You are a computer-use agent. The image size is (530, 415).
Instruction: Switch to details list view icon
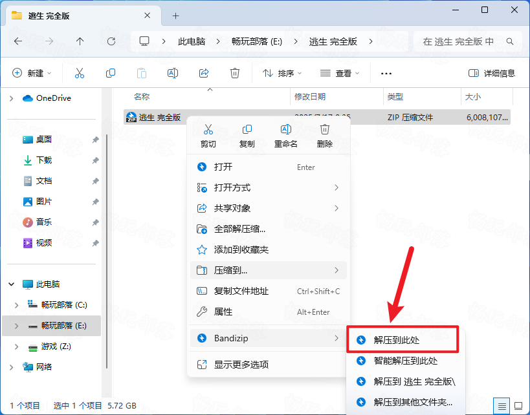click(x=502, y=405)
